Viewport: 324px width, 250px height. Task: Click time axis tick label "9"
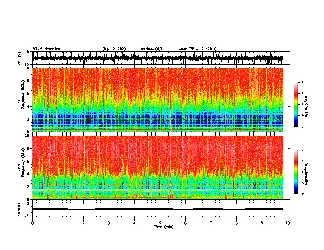pos(262,223)
